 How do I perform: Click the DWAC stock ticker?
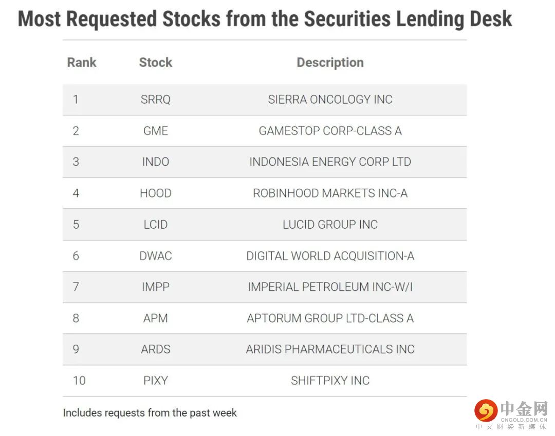pos(155,256)
